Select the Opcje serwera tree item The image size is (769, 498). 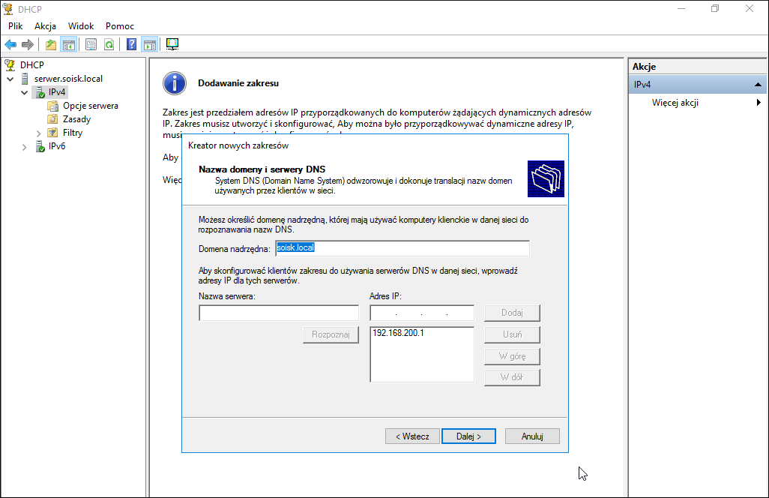90,106
